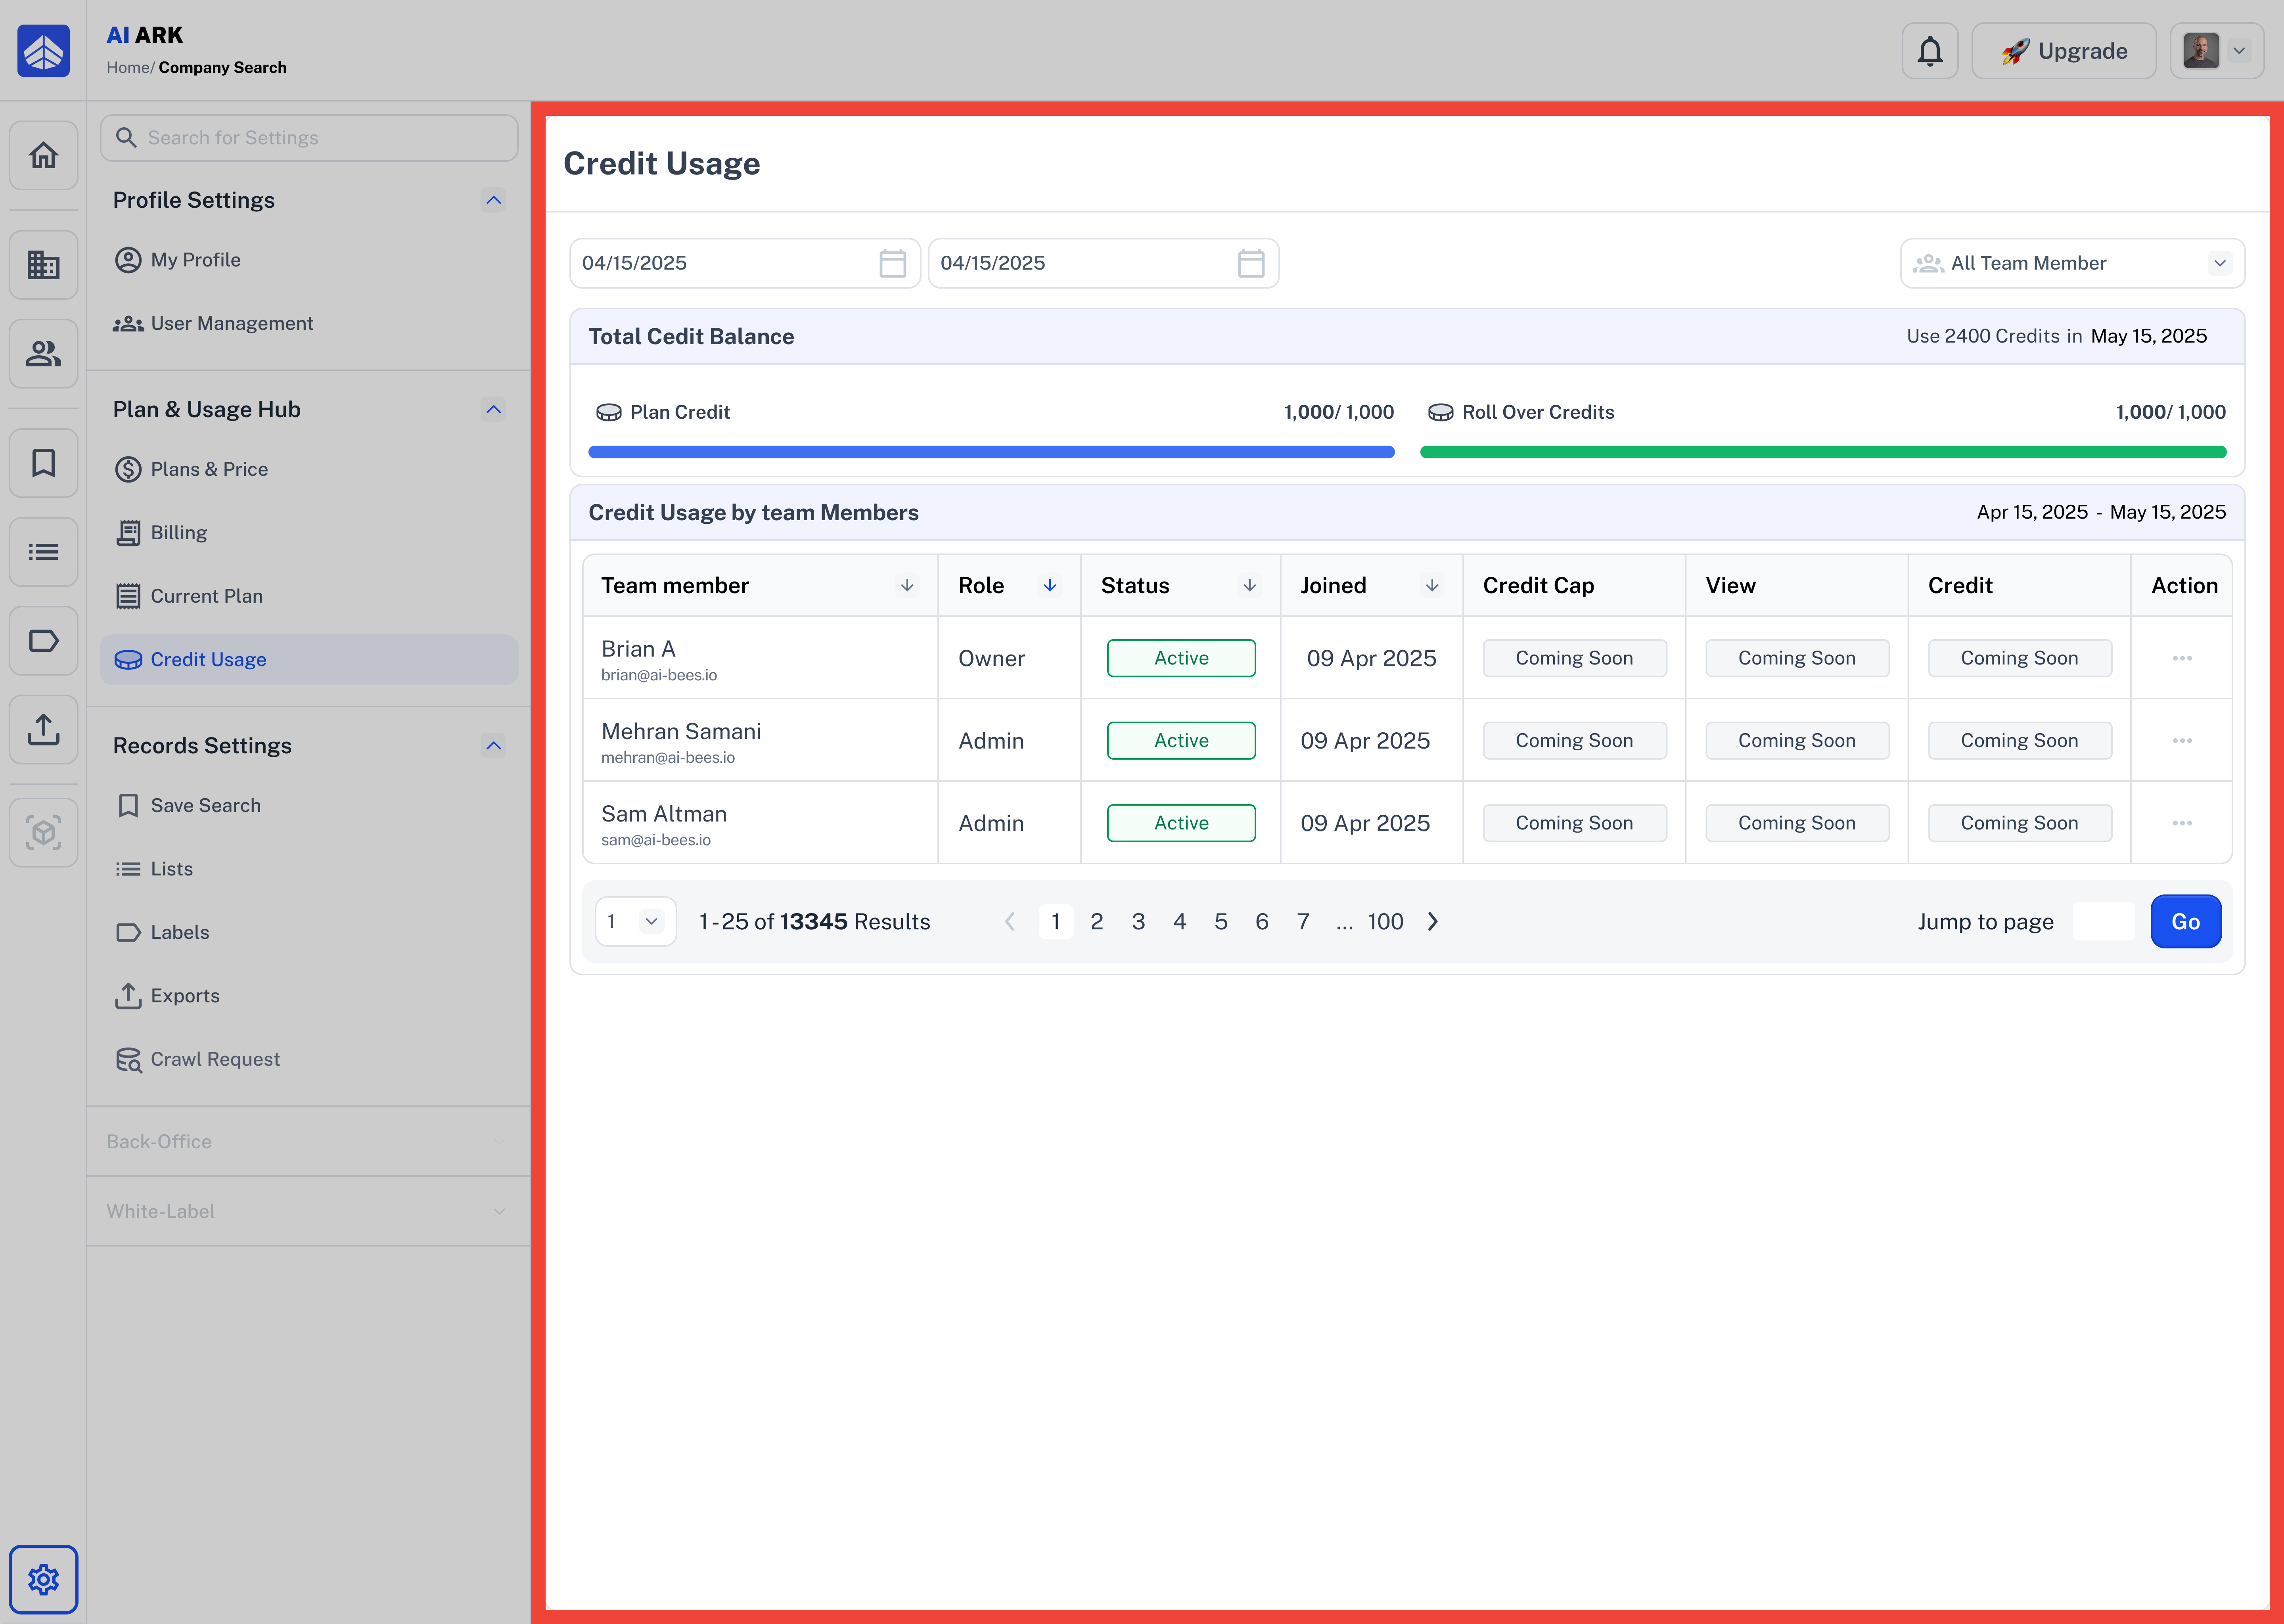Click the calendar icon of first date field

(x=893, y=263)
